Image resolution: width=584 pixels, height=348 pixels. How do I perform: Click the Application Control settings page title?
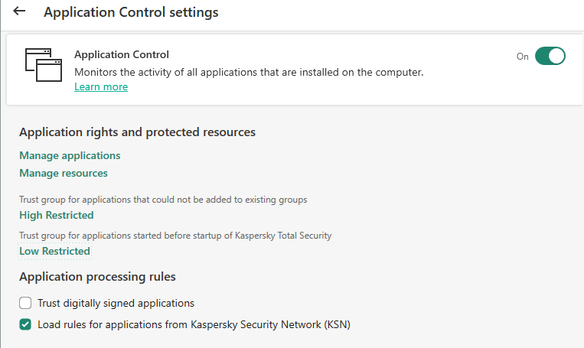[x=131, y=12]
